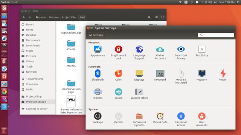Viewport: 241px width, 135px height.
Task: Select Computer in the file sidebar
Action: tap(38, 84)
